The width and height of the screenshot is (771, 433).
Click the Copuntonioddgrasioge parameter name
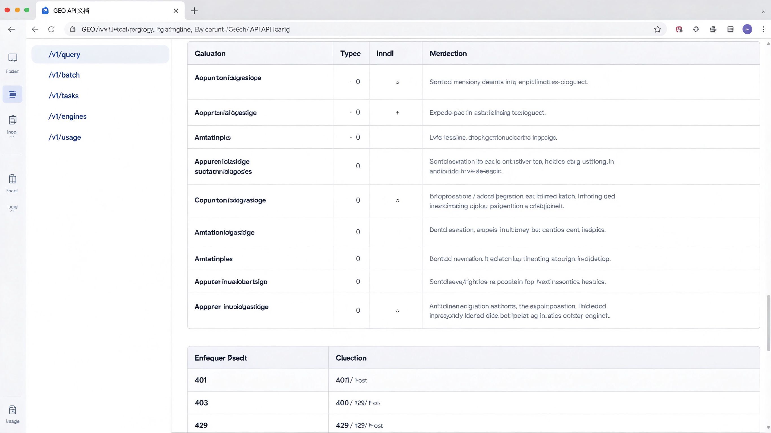tap(230, 200)
